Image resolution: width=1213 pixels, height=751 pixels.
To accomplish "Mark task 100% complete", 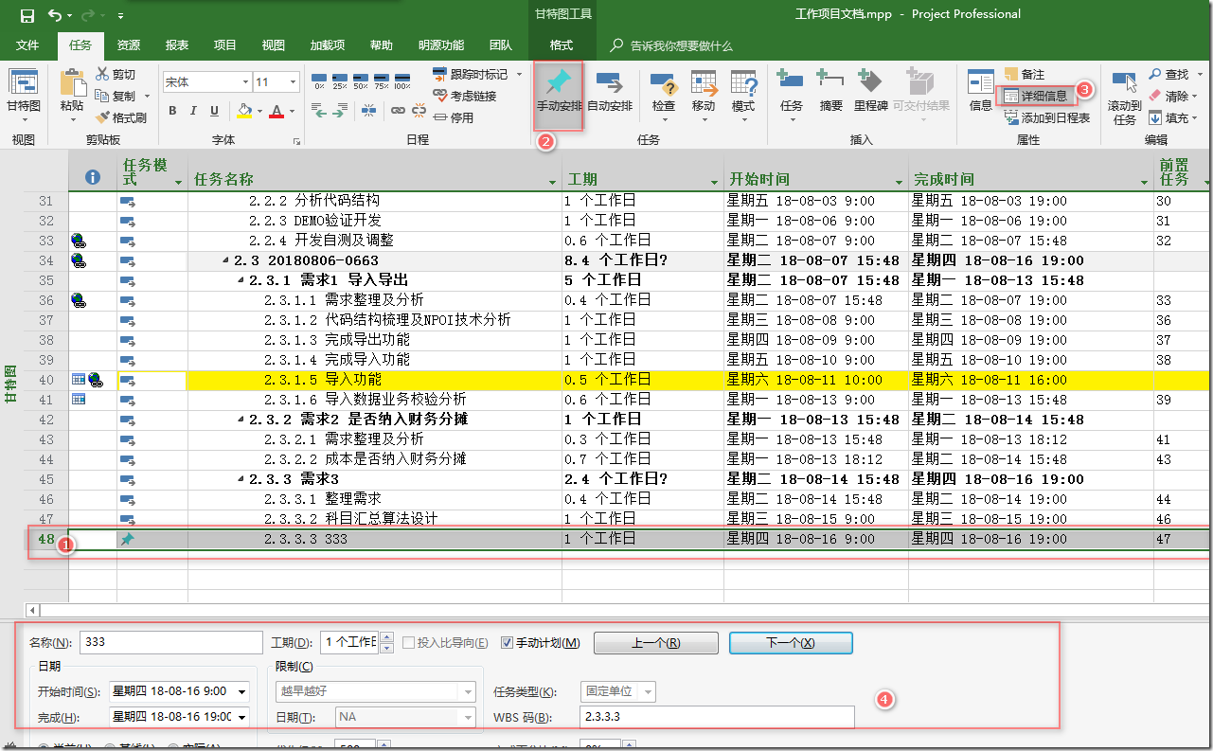I will click(x=402, y=81).
